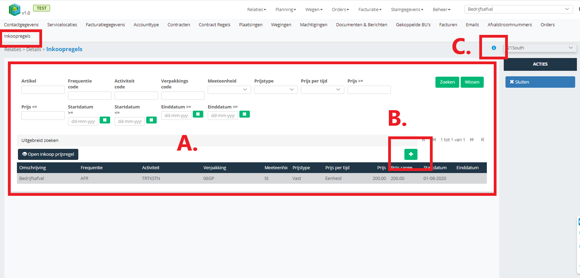The width and height of the screenshot is (580, 278).
Task: Click the Startdatum >= date field
Action: point(83,121)
